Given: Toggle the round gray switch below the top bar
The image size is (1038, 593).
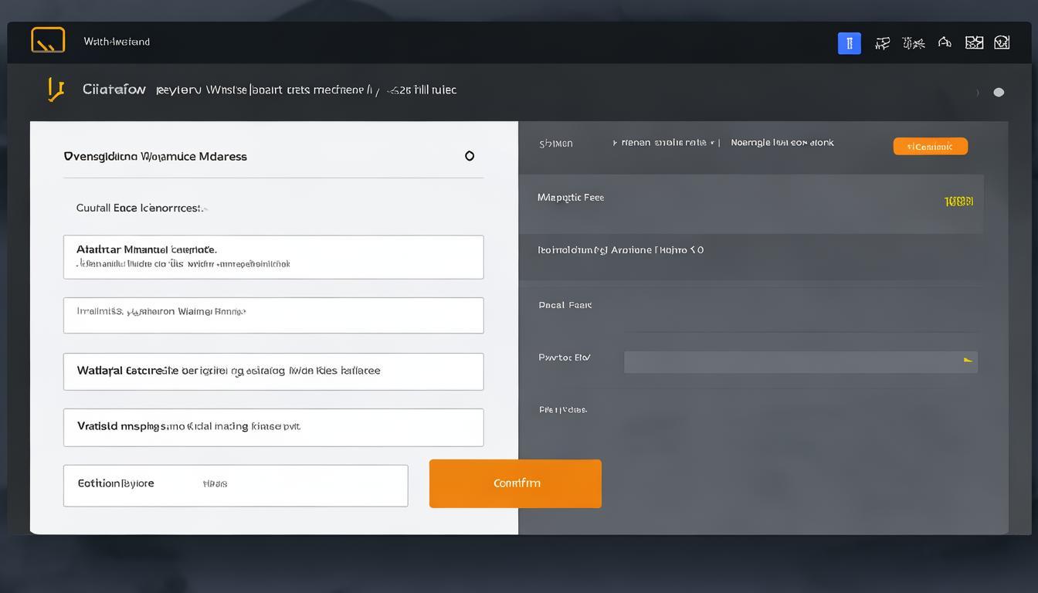Looking at the screenshot, I should [998, 93].
